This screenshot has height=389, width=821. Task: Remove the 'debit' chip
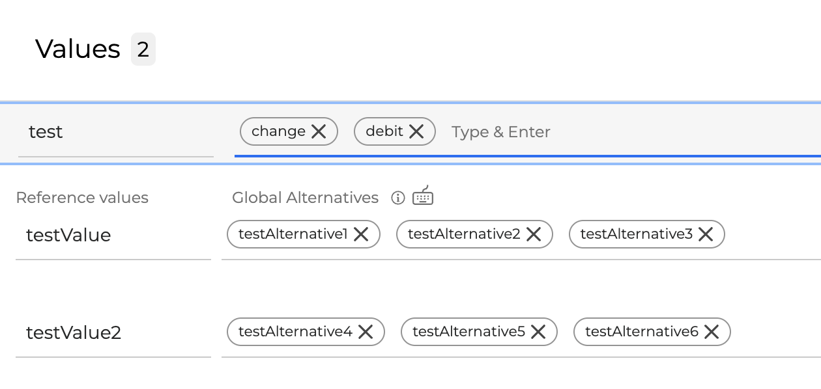pos(416,131)
